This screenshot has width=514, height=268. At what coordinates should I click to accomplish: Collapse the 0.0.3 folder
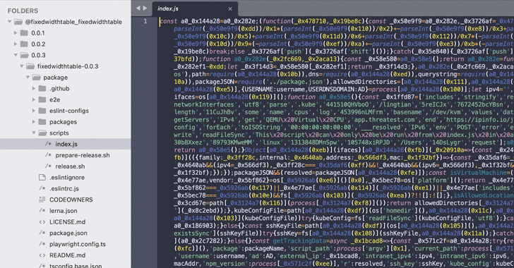pyautogui.click(x=16, y=55)
